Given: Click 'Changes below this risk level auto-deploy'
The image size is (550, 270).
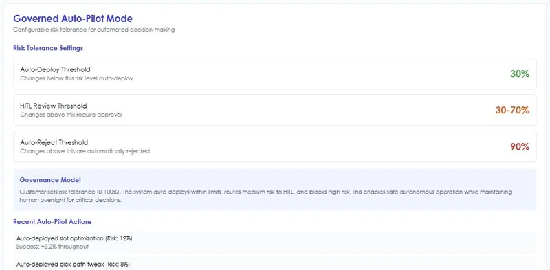Looking at the screenshot, I should tap(76, 78).
